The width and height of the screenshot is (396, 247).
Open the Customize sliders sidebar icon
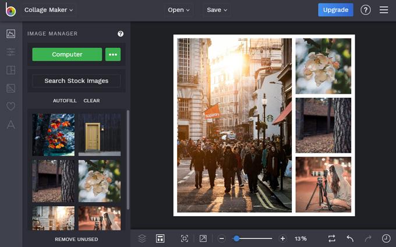point(10,52)
